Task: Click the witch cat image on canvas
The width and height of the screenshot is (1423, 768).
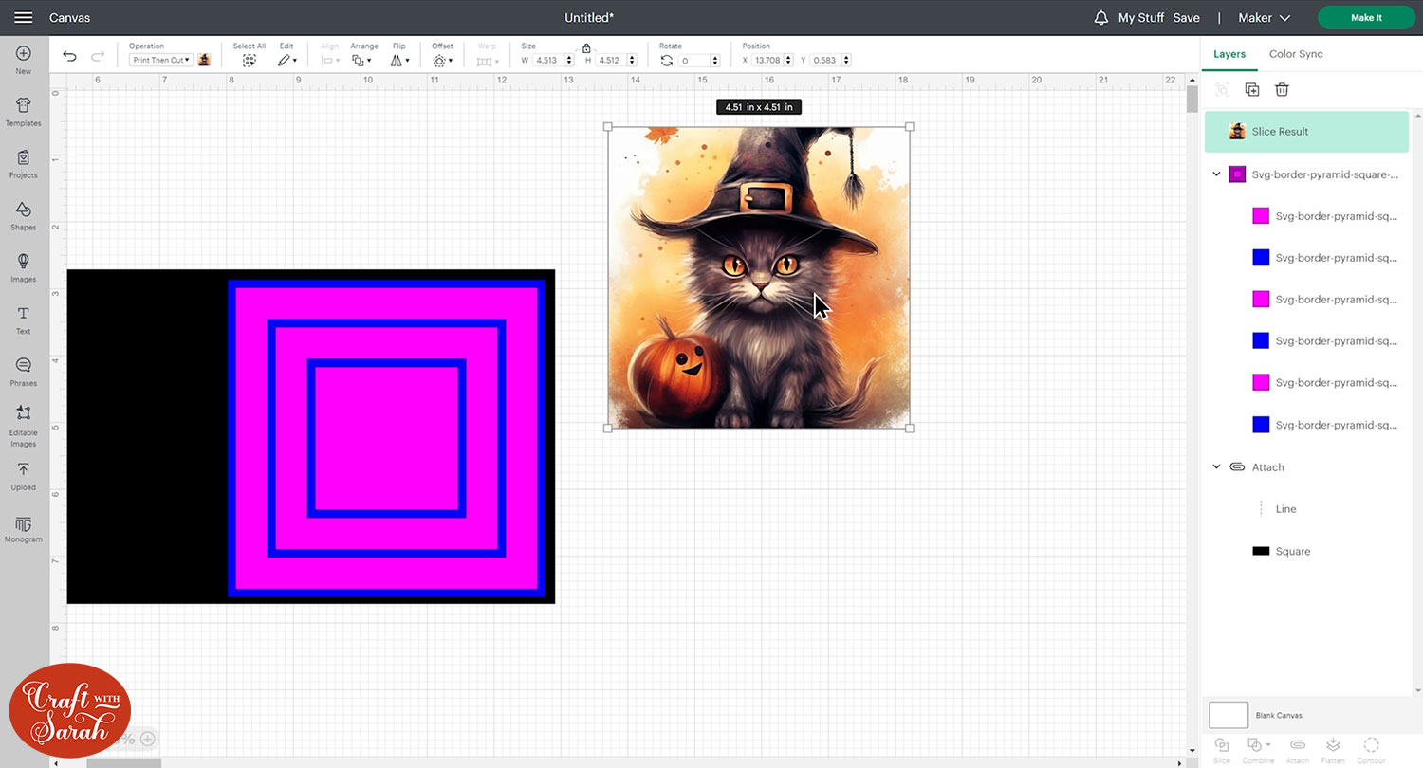Action: [759, 277]
